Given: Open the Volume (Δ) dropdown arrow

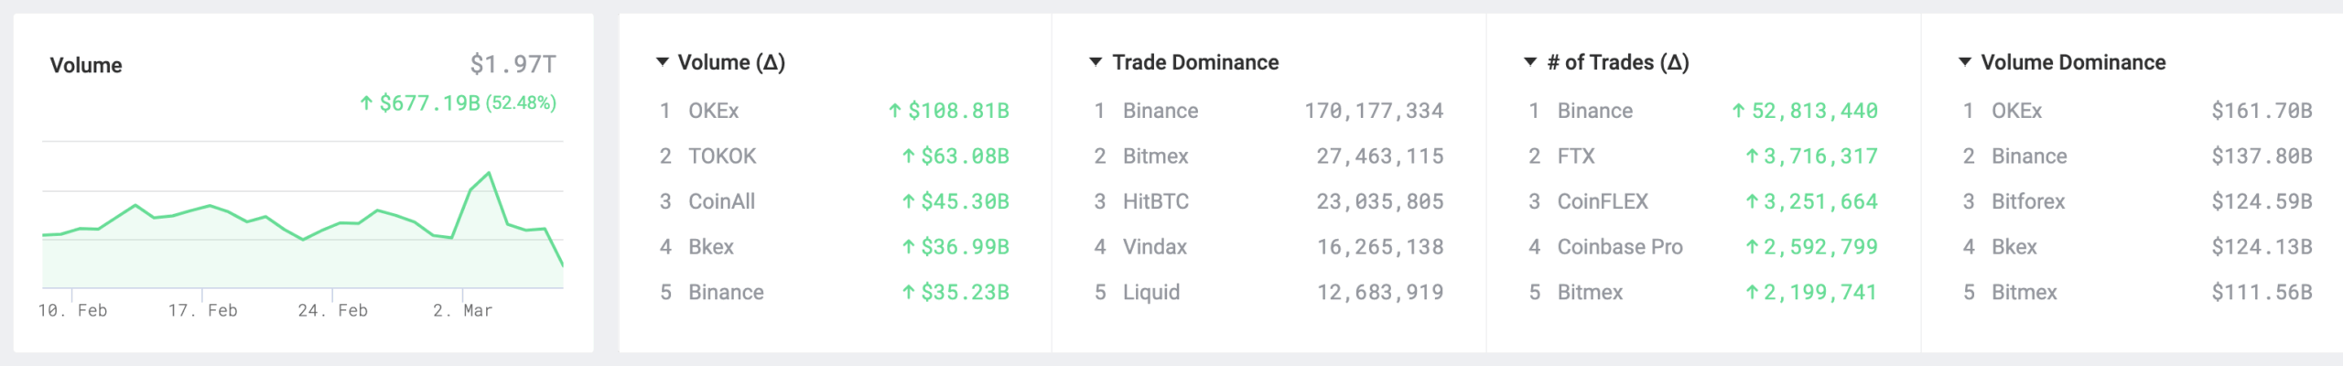Looking at the screenshot, I should point(663,62).
